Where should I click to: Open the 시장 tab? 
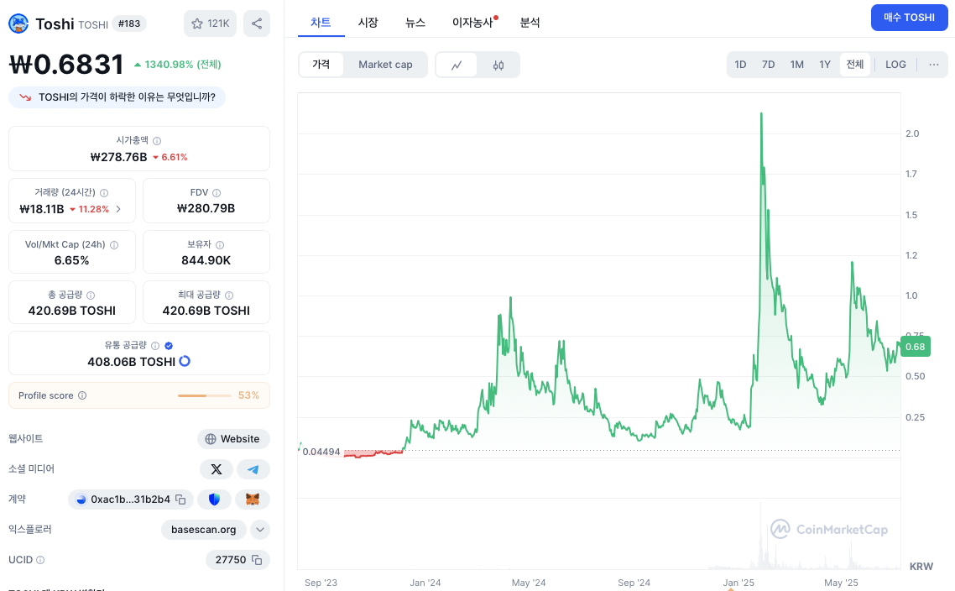coord(368,23)
